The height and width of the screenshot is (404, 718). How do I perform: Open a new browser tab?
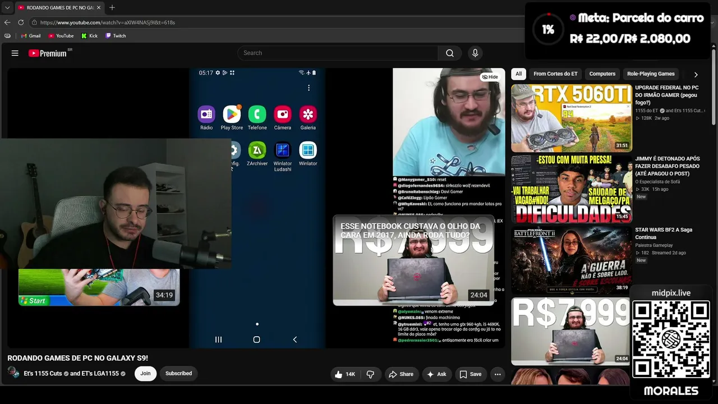click(112, 7)
